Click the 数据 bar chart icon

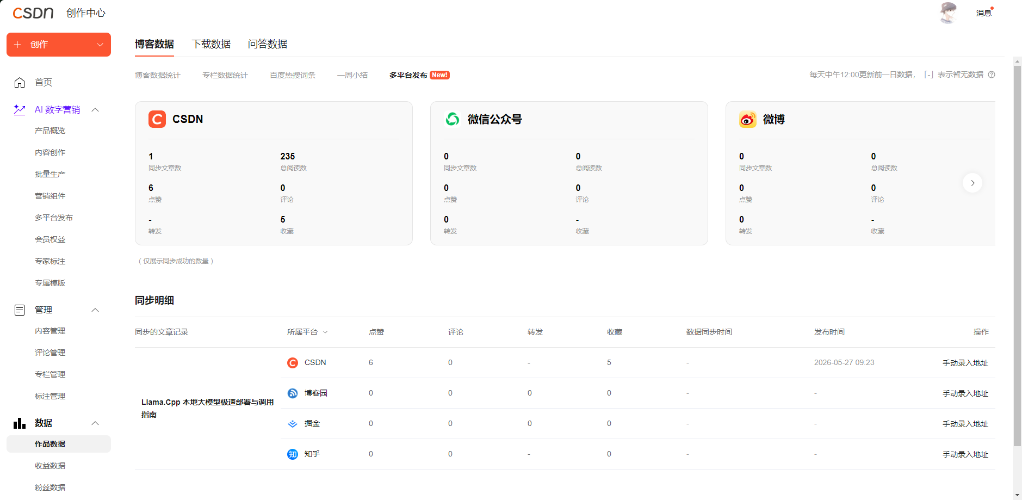tap(20, 423)
